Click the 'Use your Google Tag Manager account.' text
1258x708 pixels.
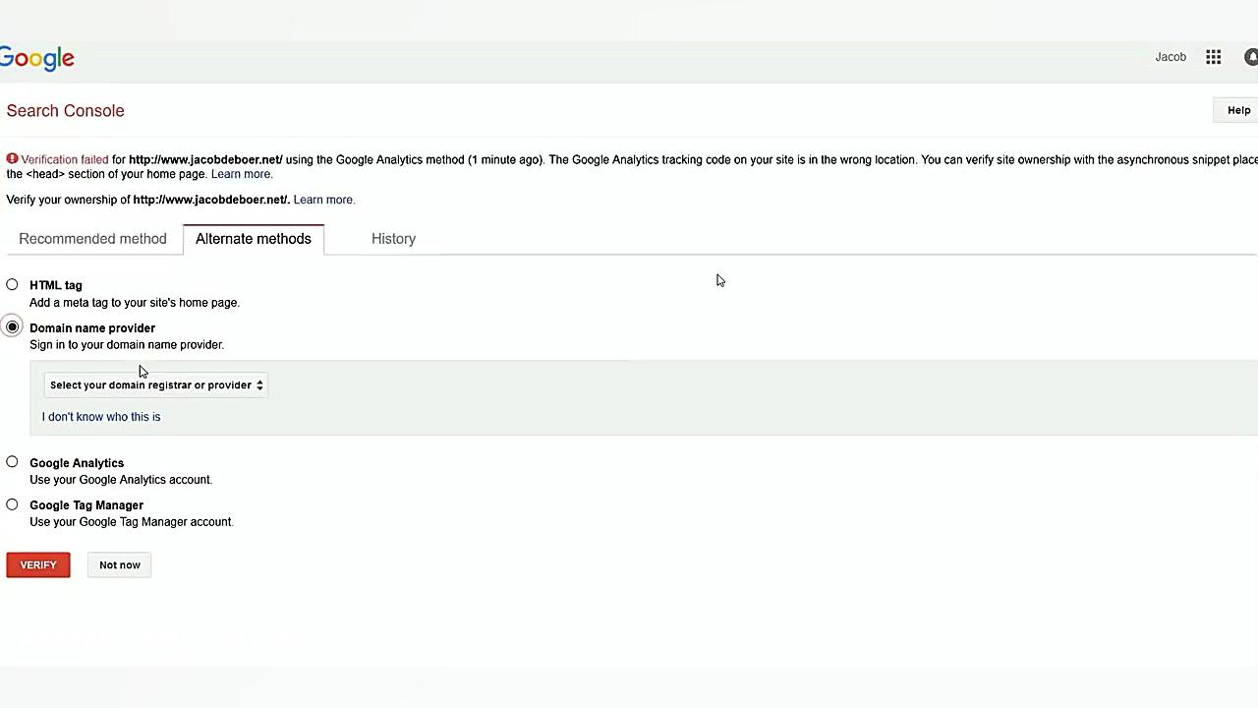[132, 522]
